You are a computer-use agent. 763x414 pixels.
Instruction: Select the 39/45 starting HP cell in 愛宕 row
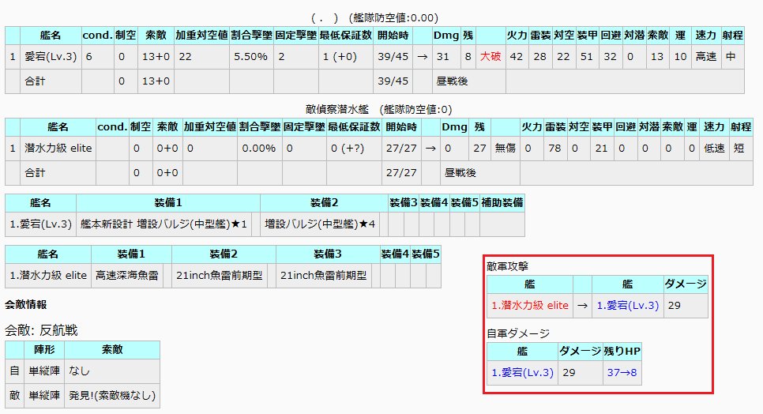[393, 57]
